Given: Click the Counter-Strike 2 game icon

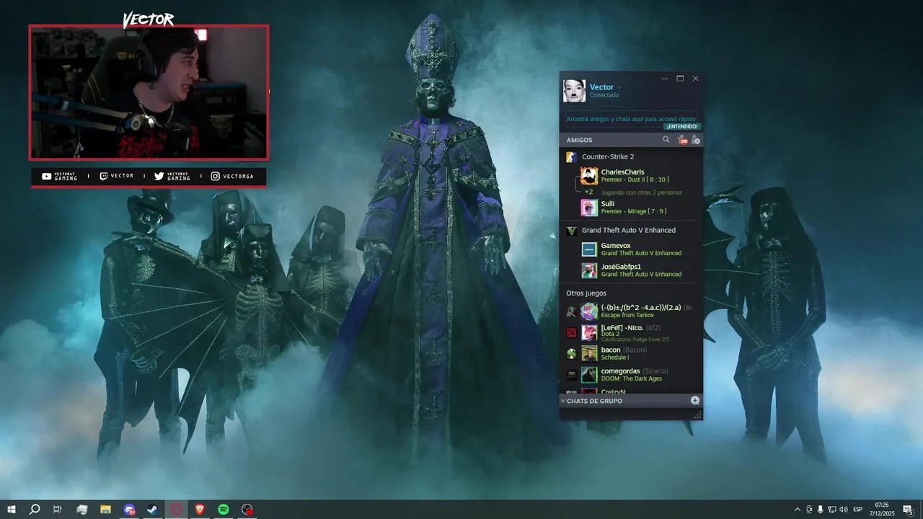Looking at the screenshot, I should [x=571, y=156].
